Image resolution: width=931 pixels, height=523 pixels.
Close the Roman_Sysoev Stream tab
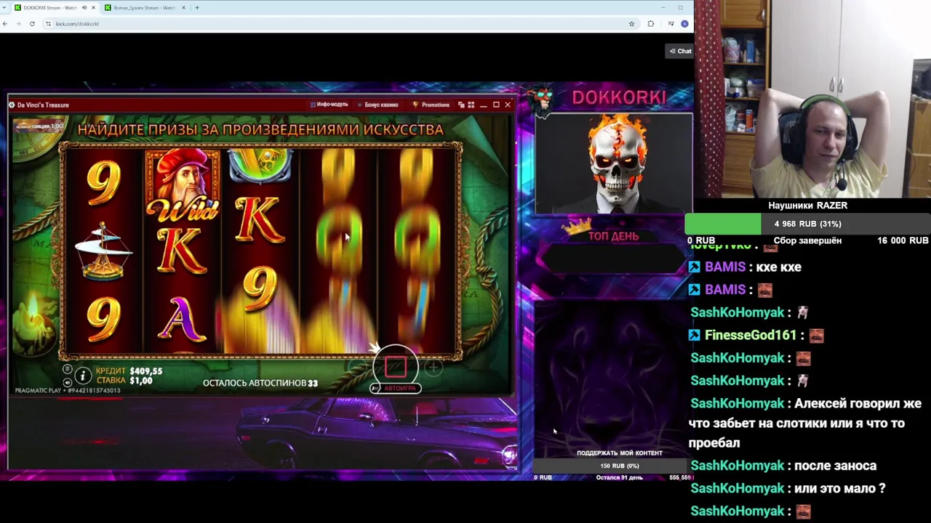[183, 7]
